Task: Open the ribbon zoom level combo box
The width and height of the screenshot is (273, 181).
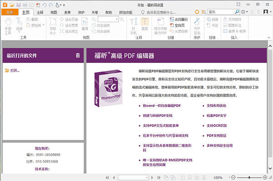Action: tap(108, 19)
